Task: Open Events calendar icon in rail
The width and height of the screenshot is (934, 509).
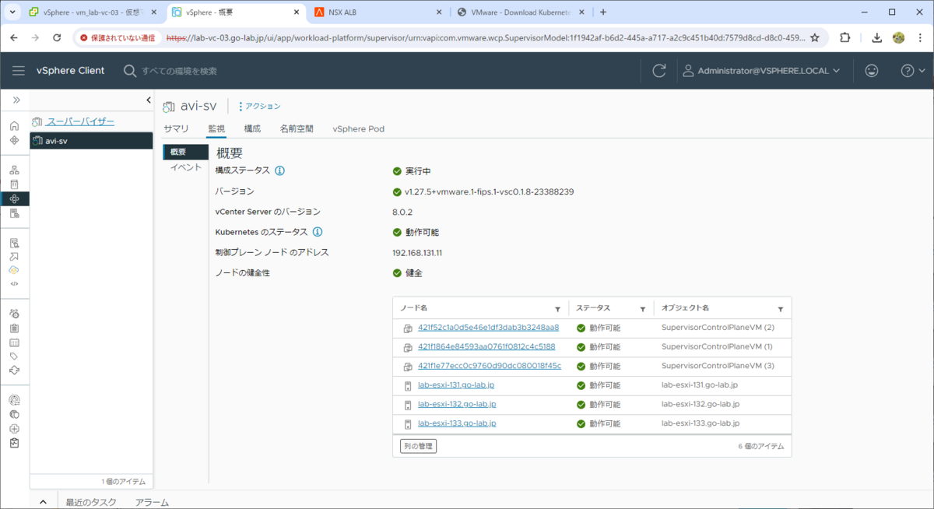Action: [14, 342]
